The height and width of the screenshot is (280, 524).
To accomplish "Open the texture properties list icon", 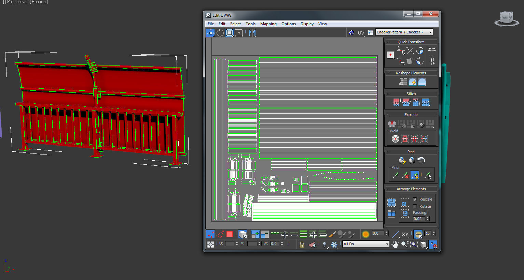I will pos(371,33).
